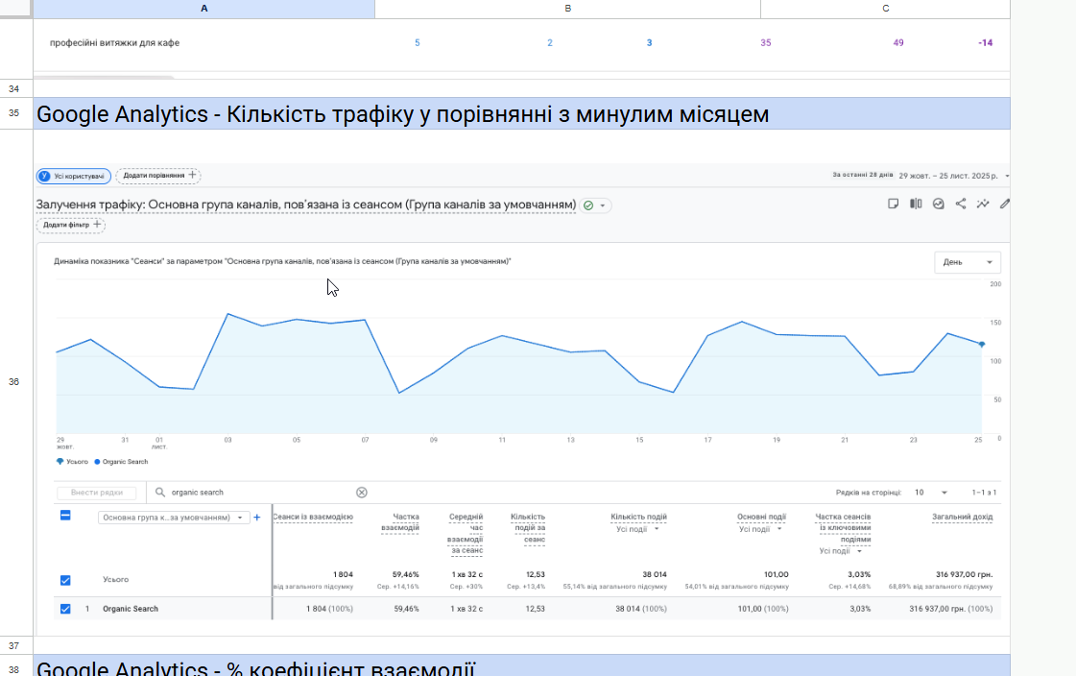This screenshot has height=676, width=1076.
Task: Click the pencil edit report icon
Action: pos(1005,204)
